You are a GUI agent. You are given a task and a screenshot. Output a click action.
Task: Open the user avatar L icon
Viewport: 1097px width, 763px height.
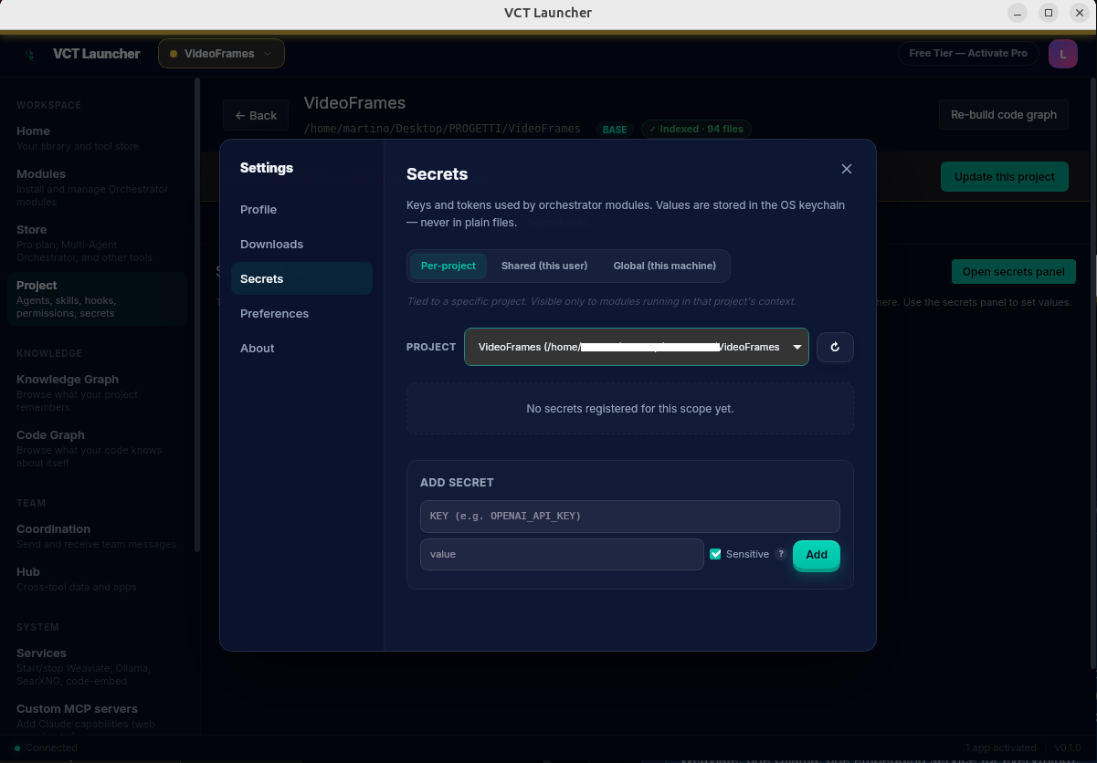tap(1062, 54)
